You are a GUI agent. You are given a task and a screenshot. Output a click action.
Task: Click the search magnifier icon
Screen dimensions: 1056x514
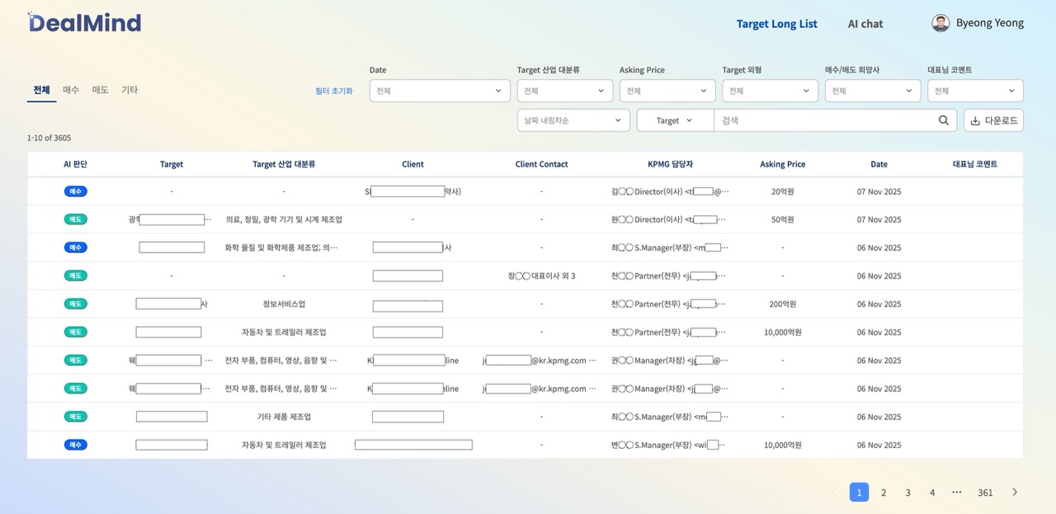coord(944,120)
